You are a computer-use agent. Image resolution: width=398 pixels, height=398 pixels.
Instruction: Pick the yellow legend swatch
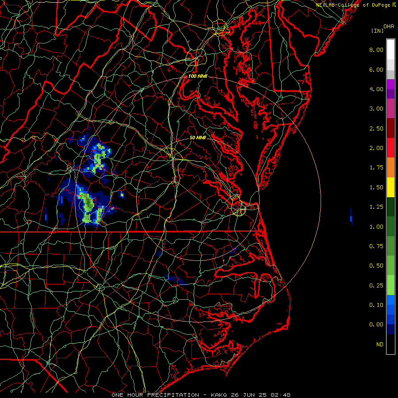pos(390,187)
